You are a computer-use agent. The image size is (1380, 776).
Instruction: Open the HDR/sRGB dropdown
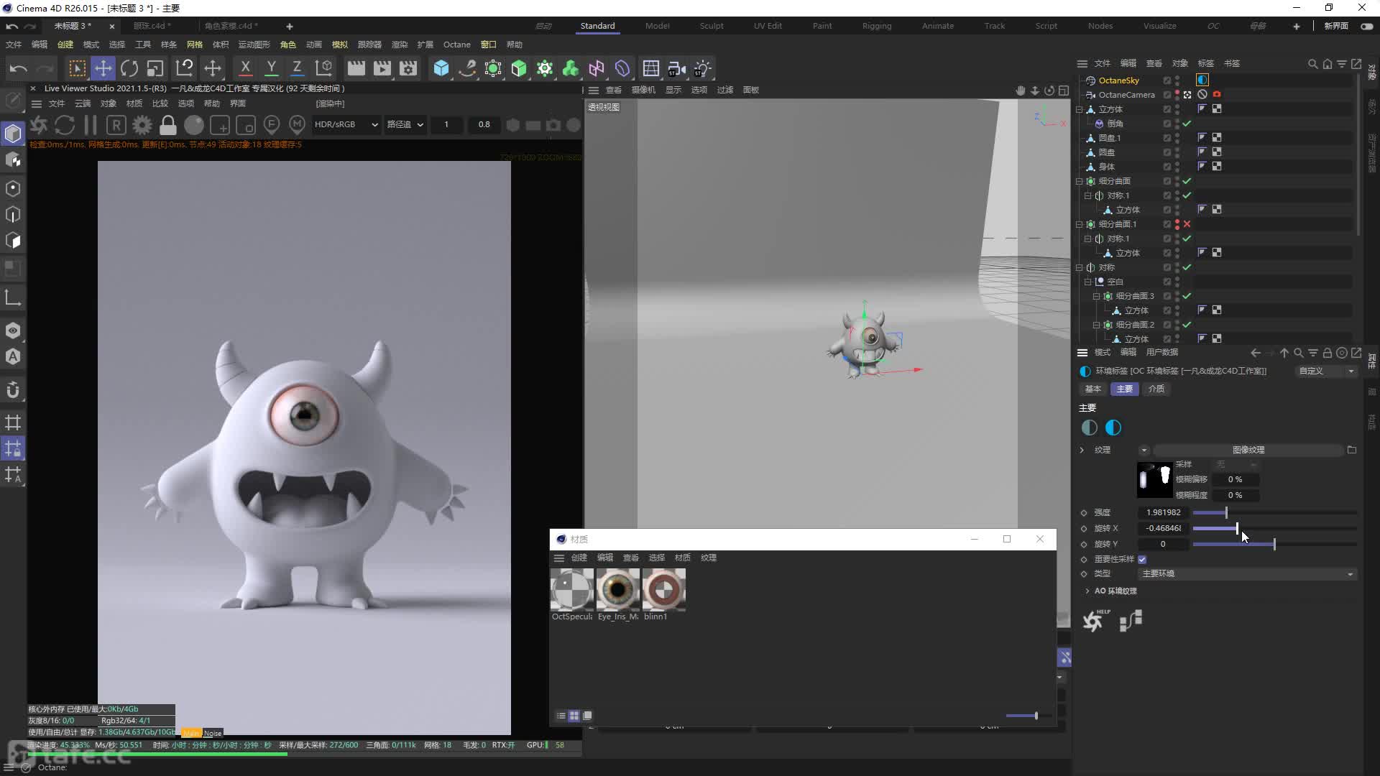(346, 124)
